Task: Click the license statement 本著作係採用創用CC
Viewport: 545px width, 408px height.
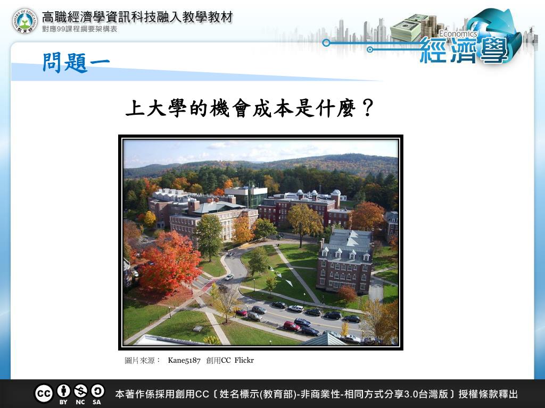Action: (317, 395)
